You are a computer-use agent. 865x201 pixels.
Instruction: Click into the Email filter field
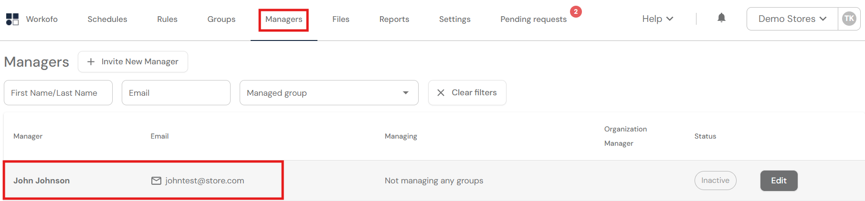pyautogui.click(x=176, y=93)
